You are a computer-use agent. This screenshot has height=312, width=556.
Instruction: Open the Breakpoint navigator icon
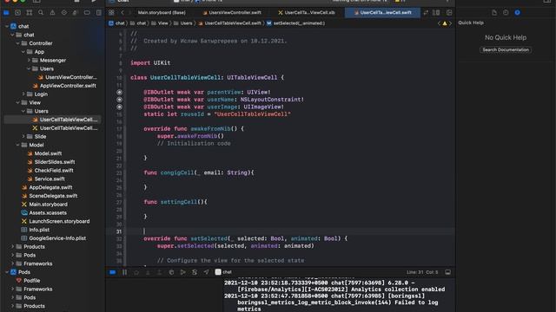[x=87, y=13]
